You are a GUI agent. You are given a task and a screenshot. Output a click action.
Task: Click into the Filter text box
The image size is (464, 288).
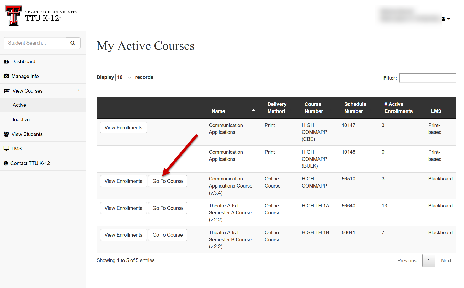pos(428,78)
